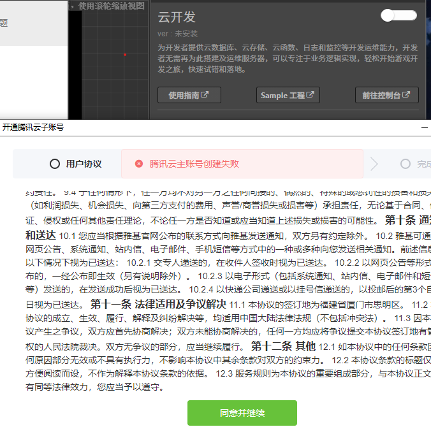The height and width of the screenshot is (441, 431).
Task: Click the red error icon beside 腾讯云主账号创建失败
Action: [139, 164]
